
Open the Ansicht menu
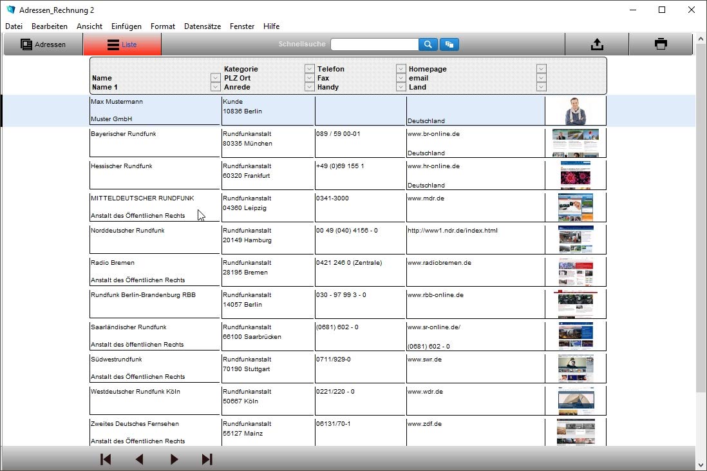tap(90, 26)
